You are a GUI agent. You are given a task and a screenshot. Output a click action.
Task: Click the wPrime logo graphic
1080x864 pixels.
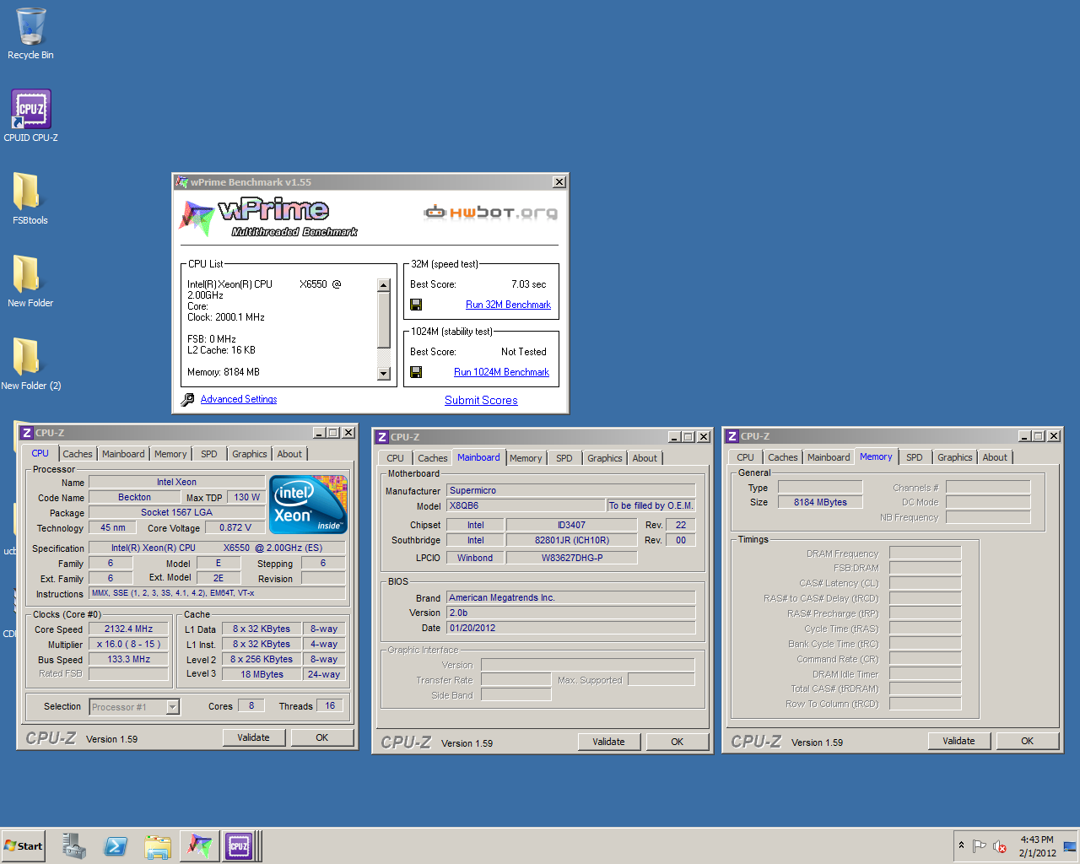click(x=268, y=218)
